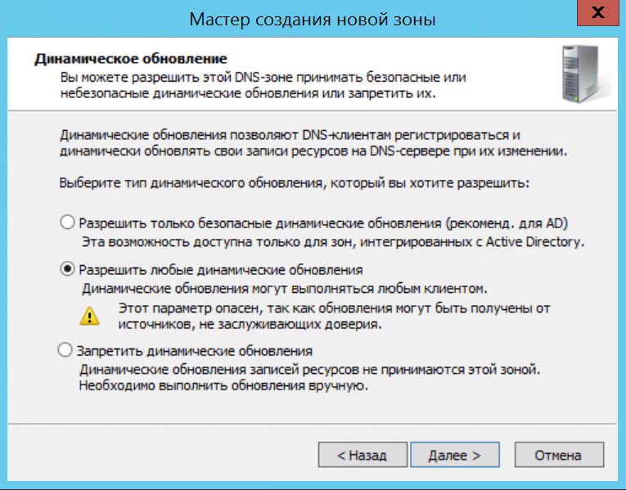Image resolution: width=626 pixels, height=490 pixels.
Task: Click the server icon in the wizard header
Action: 579,74
